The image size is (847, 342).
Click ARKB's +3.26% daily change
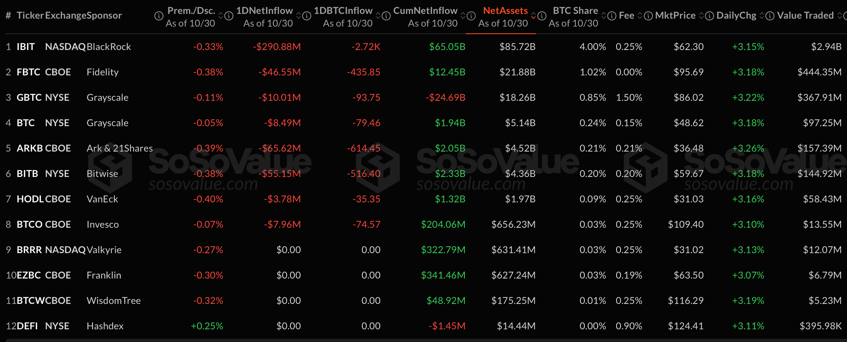[748, 148]
